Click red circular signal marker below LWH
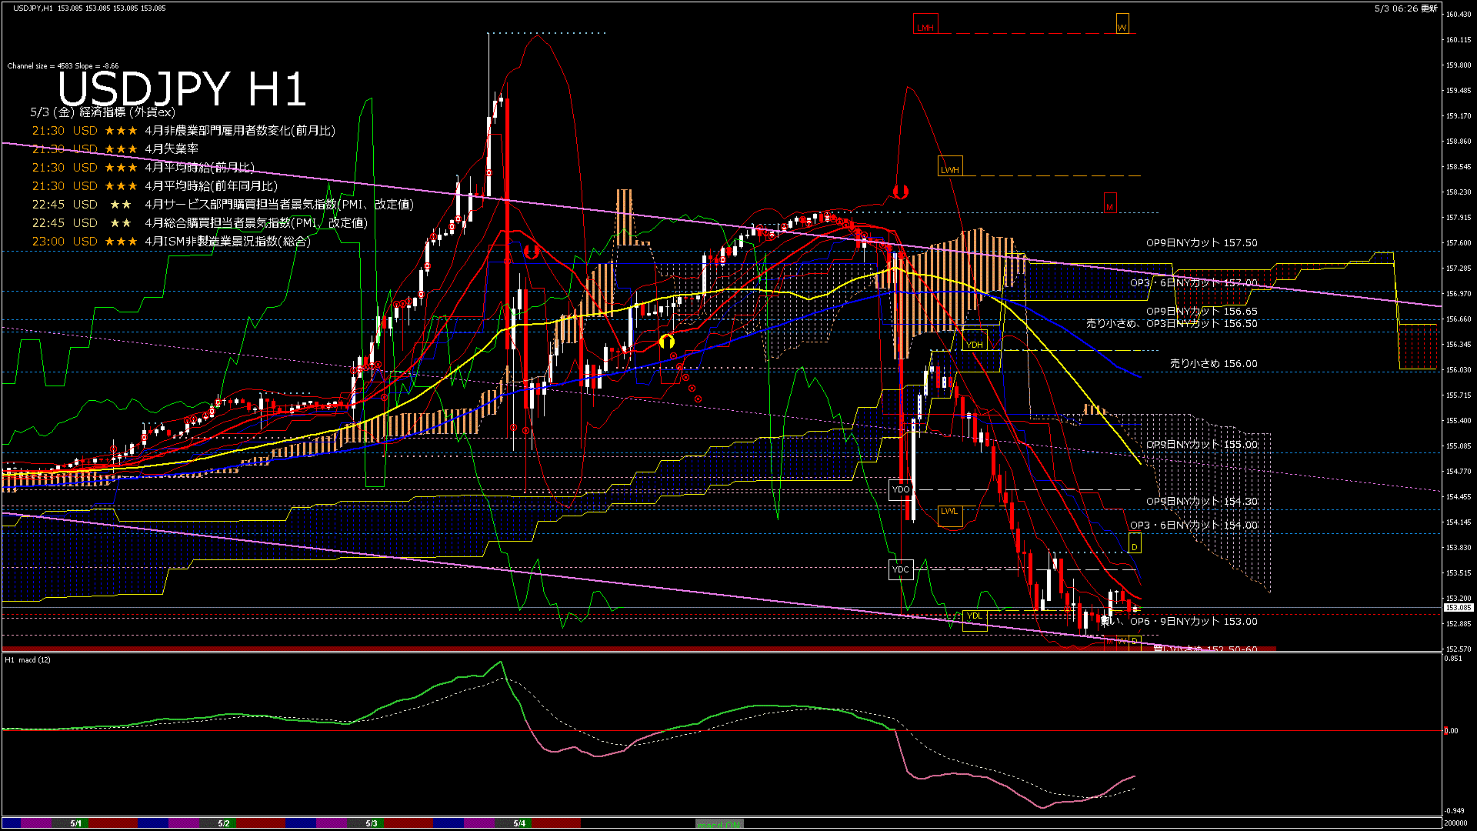This screenshot has height=831, width=1477. point(900,191)
